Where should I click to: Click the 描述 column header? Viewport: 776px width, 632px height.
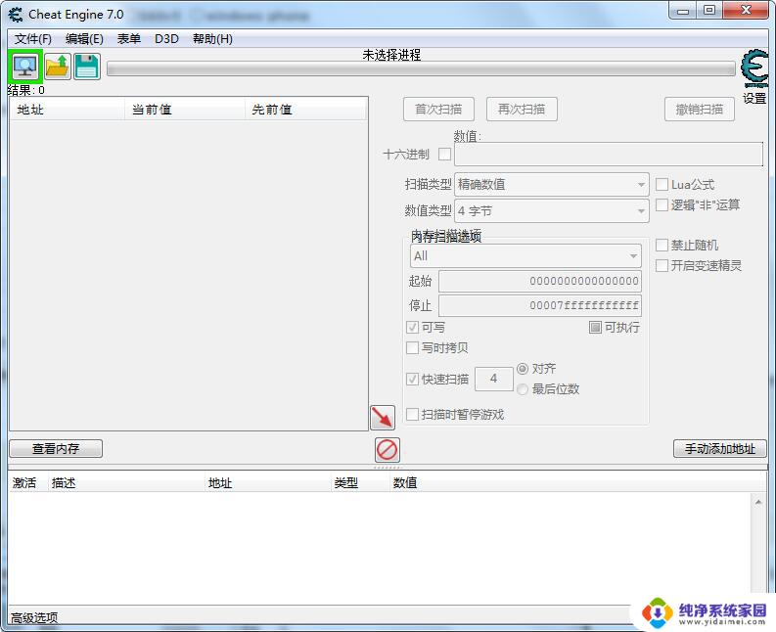click(x=126, y=482)
